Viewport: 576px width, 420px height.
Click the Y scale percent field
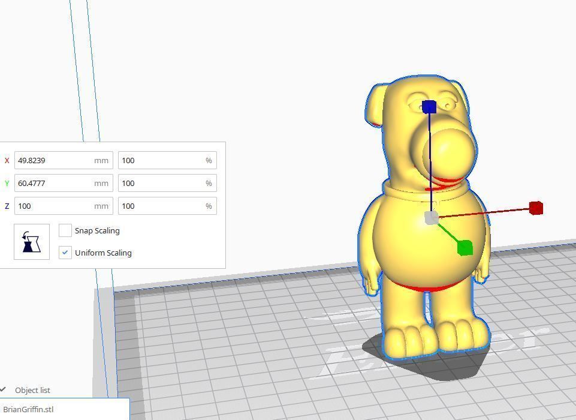click(167, 183)
